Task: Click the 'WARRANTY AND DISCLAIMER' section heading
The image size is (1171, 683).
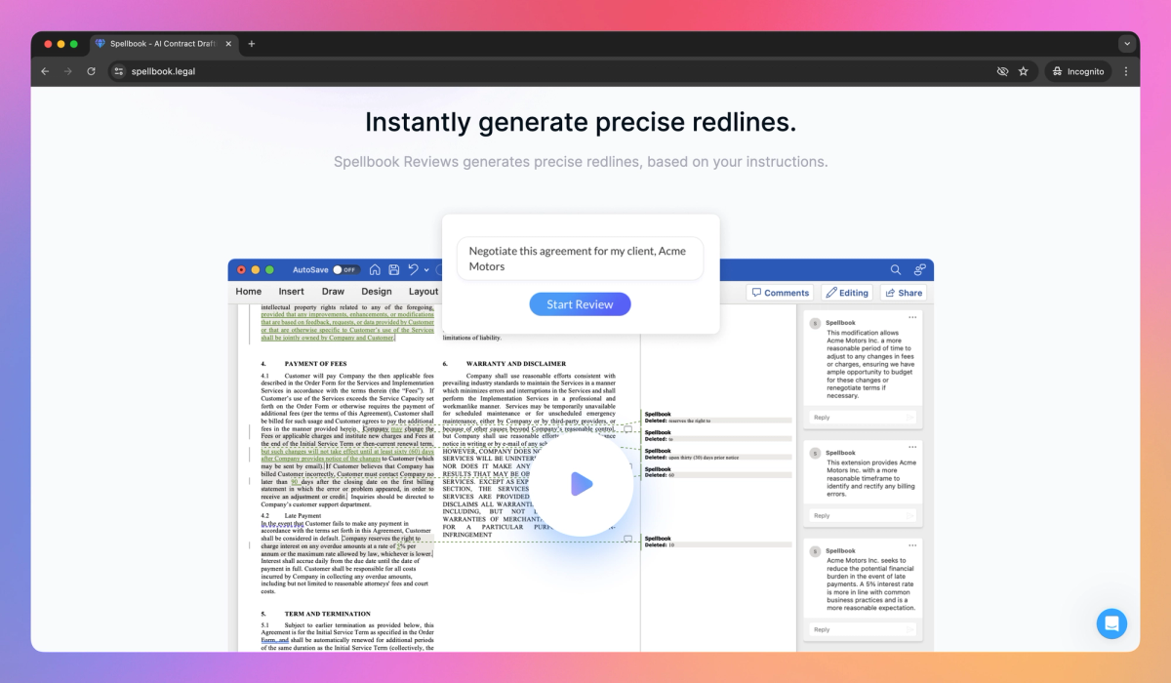Action: (516, 363)
